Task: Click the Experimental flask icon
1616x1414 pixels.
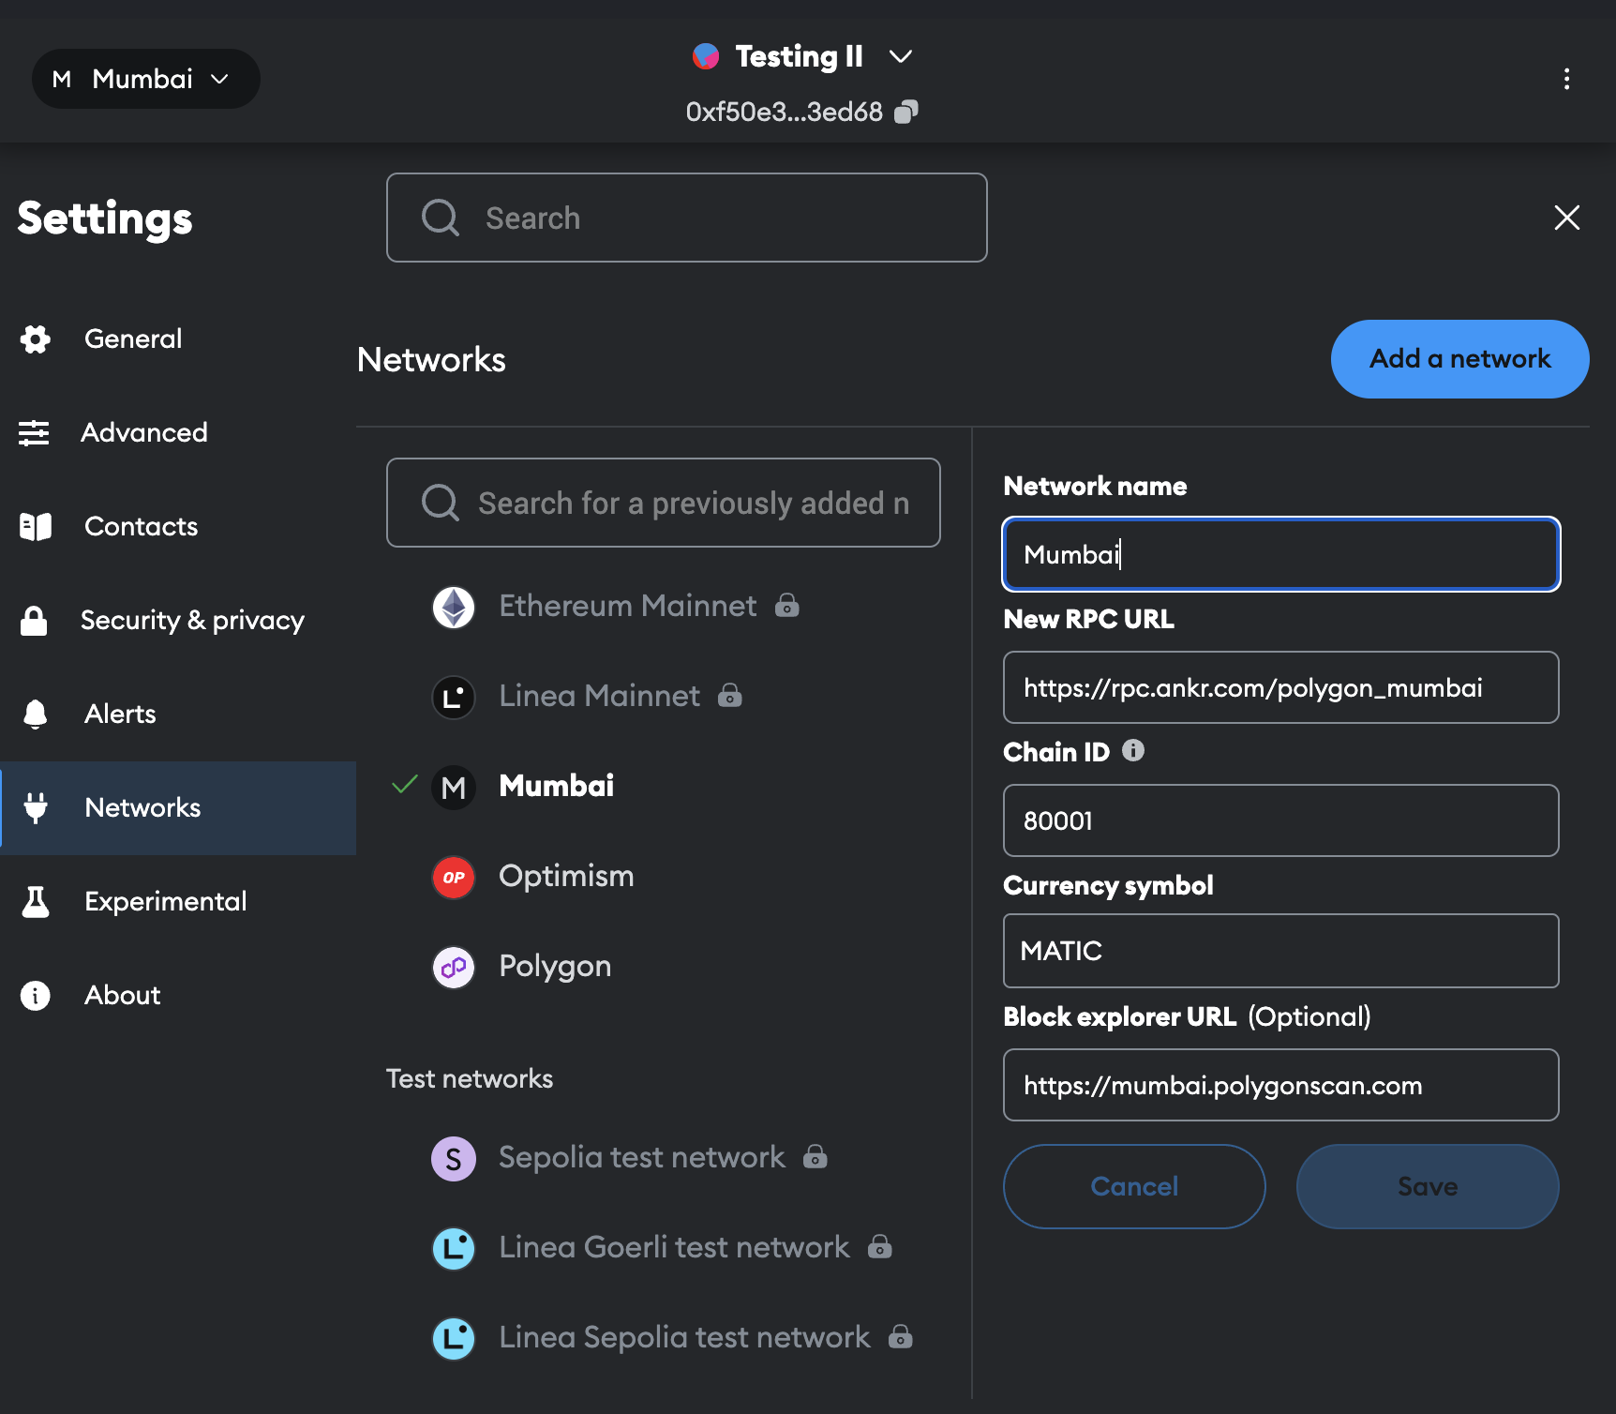Action: click(x=36, y=901)
